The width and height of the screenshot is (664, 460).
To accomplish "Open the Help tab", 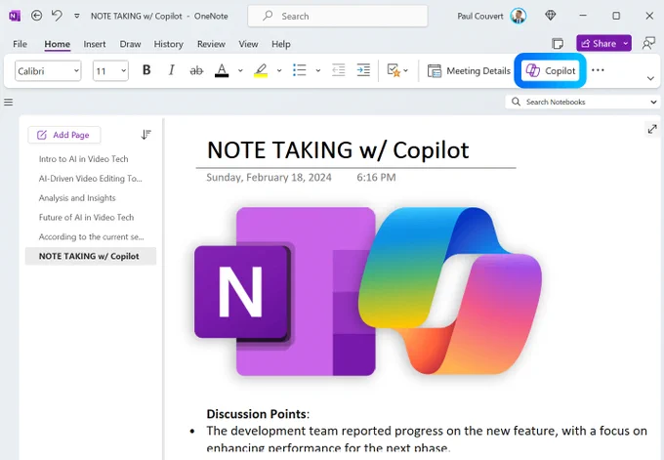I will point(281,44).
